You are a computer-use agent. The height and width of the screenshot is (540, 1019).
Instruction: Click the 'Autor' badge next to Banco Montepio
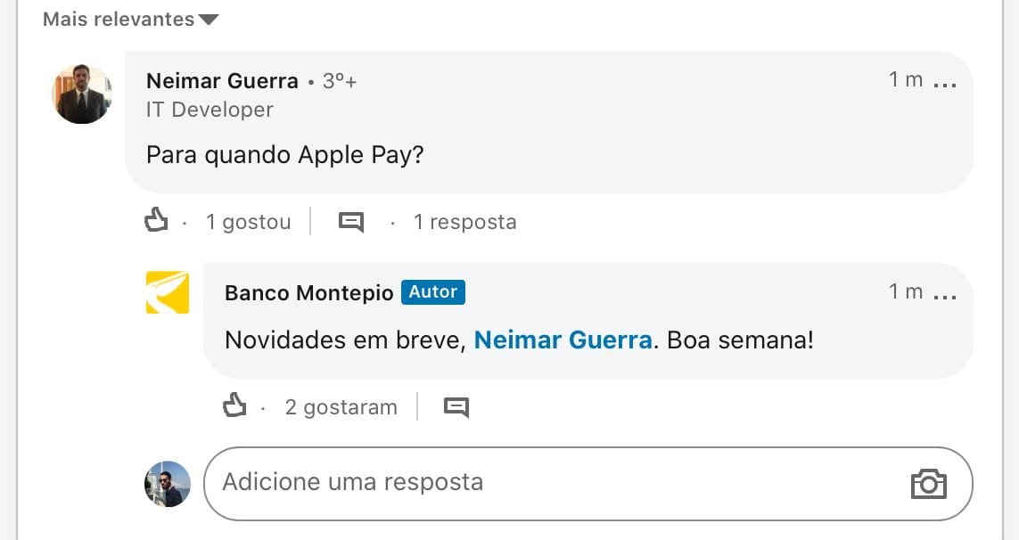click(x=432, y=292)
